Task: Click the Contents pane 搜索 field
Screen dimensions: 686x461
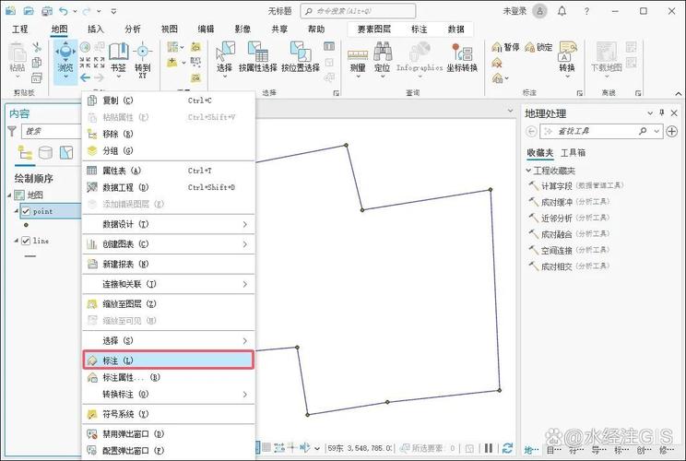Action: click(x=52, y=131)
